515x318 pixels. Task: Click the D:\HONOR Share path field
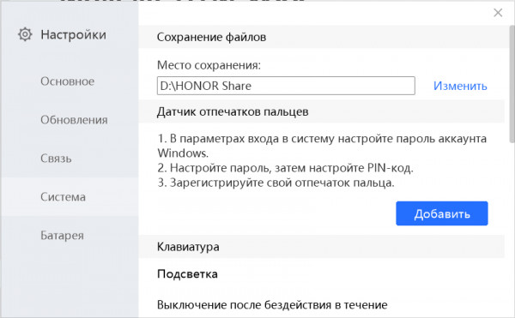tap(286, 86)
